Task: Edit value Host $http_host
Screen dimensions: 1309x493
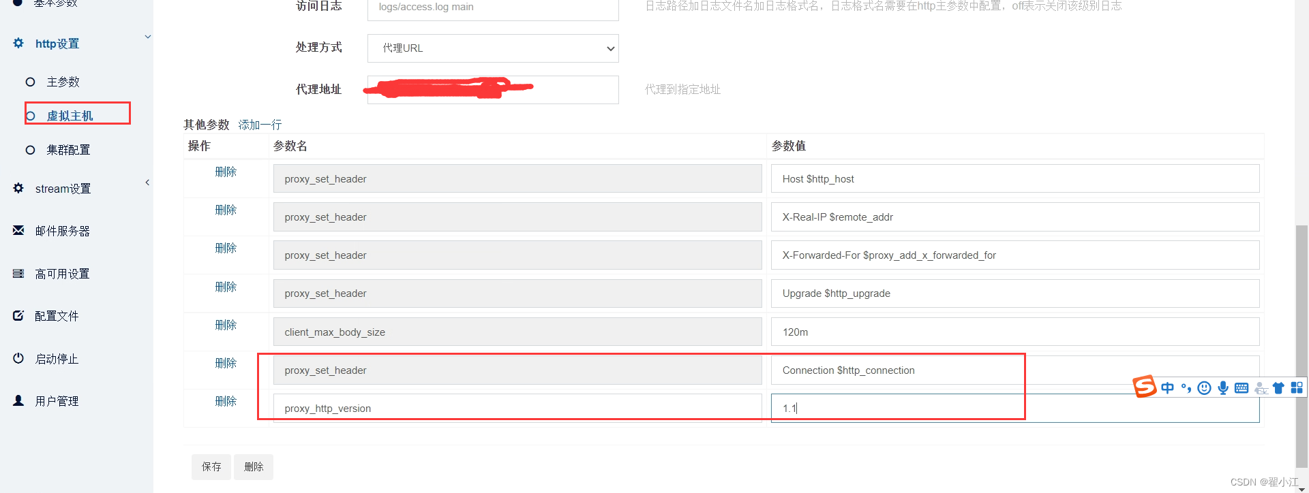Action: click(1015, 178)
